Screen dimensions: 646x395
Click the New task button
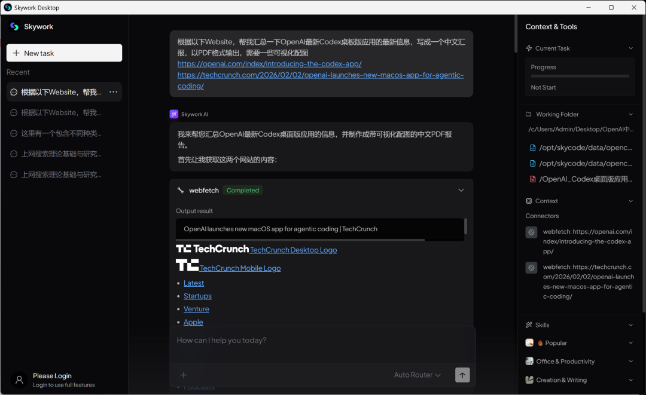point(64,53)
